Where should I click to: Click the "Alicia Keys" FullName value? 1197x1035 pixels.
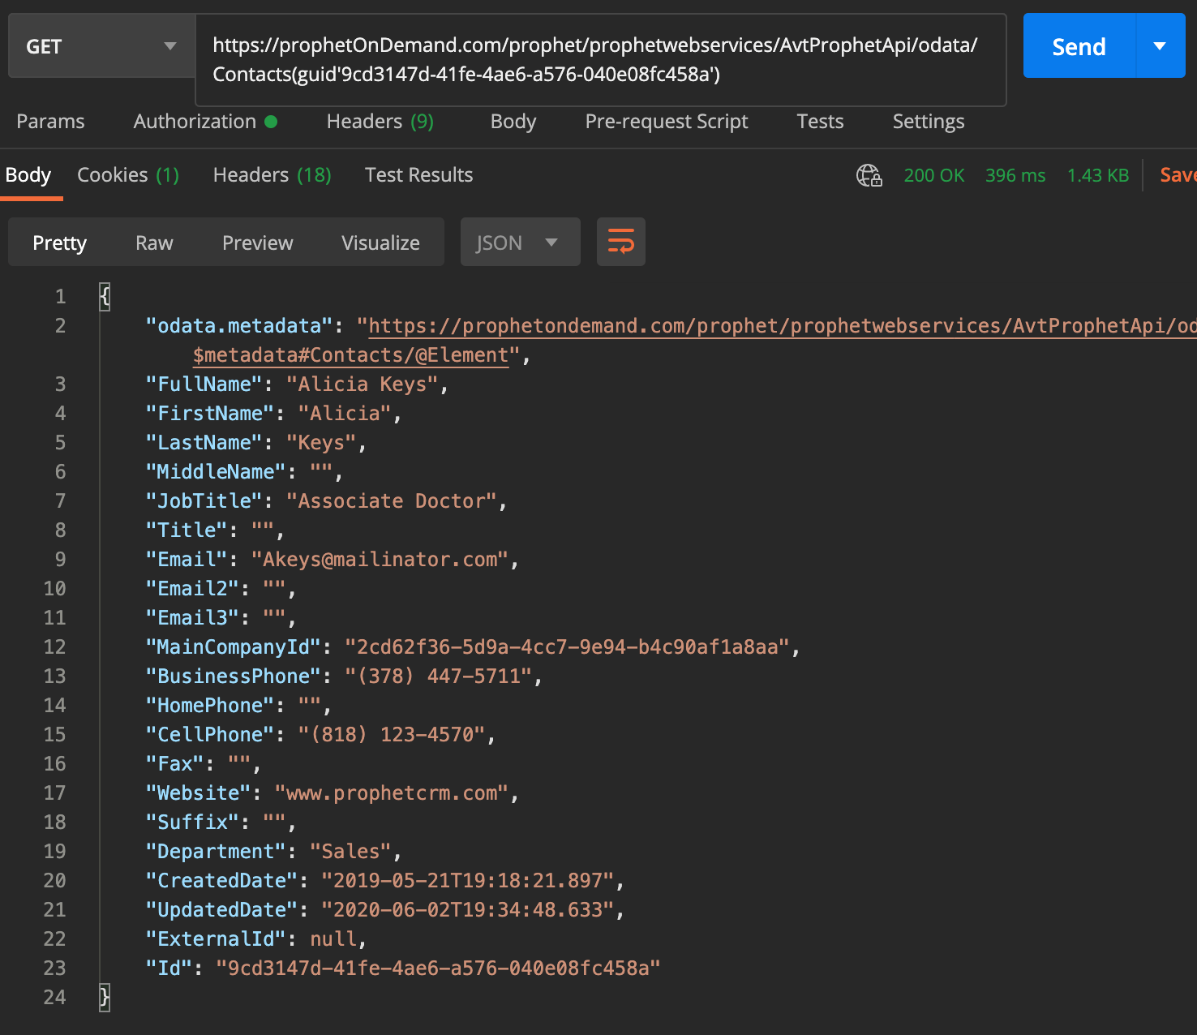(x=363, y=384)
